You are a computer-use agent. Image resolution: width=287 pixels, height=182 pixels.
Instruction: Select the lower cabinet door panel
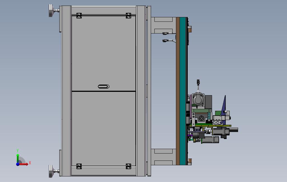pos(103,129)
